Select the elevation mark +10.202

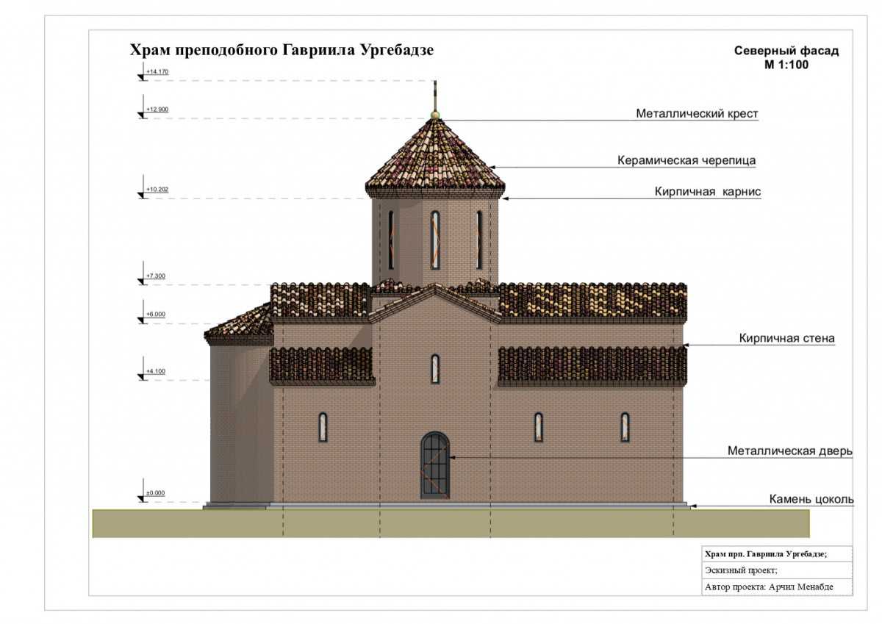pyautogui.click(x=157, y=190)
